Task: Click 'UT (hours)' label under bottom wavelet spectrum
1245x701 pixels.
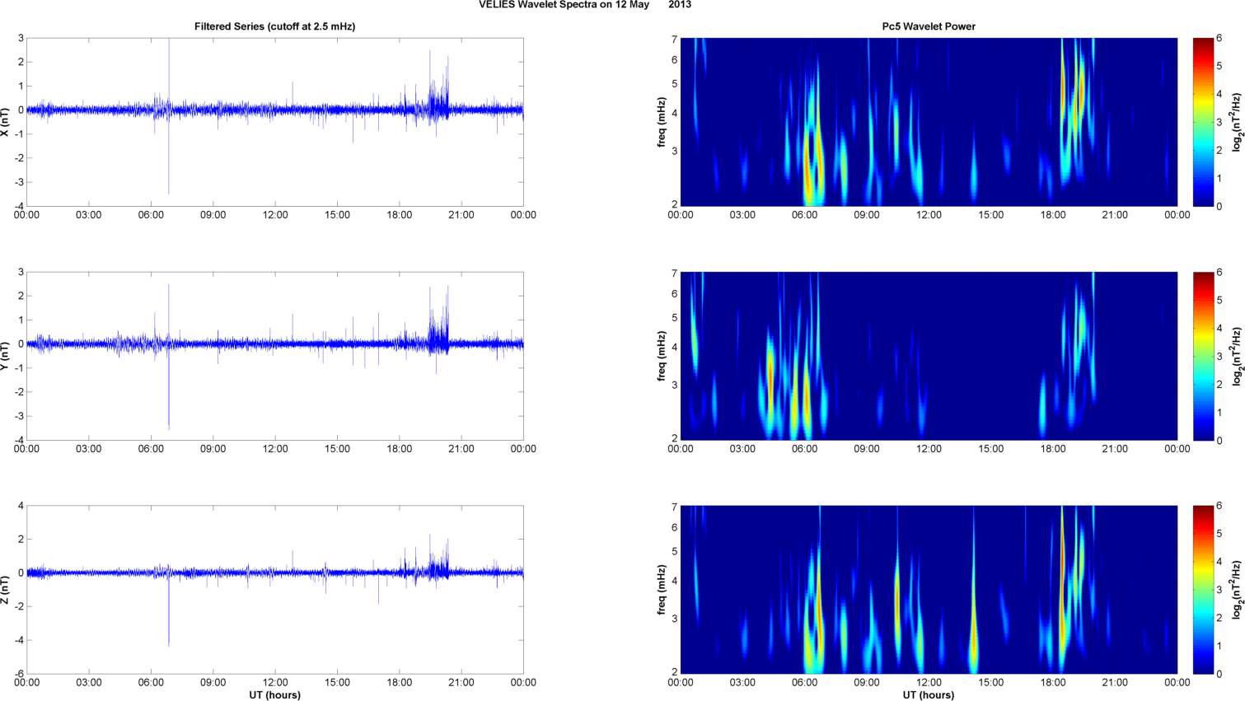Action: point(929,695)
